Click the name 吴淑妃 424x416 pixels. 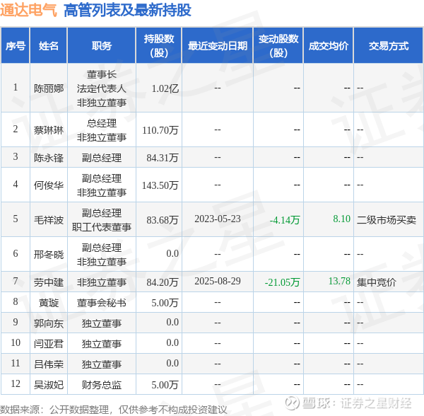(49, 385)
